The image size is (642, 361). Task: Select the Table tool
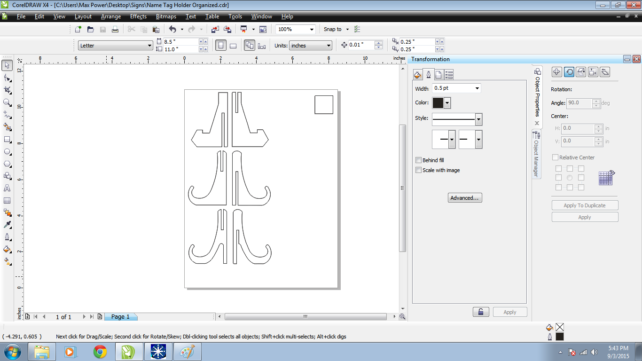7,200
